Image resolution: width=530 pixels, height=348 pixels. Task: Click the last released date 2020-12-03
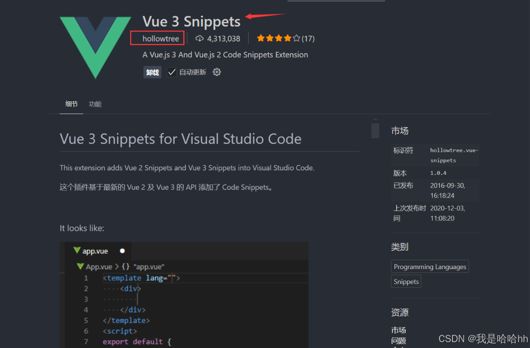pos(447,213)
